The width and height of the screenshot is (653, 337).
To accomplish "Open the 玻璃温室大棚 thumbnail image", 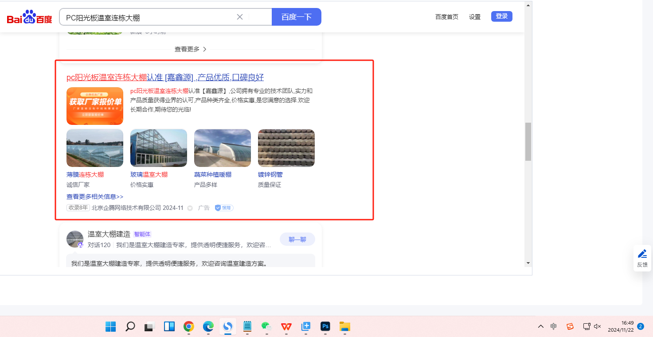I will tap(159, 148).
